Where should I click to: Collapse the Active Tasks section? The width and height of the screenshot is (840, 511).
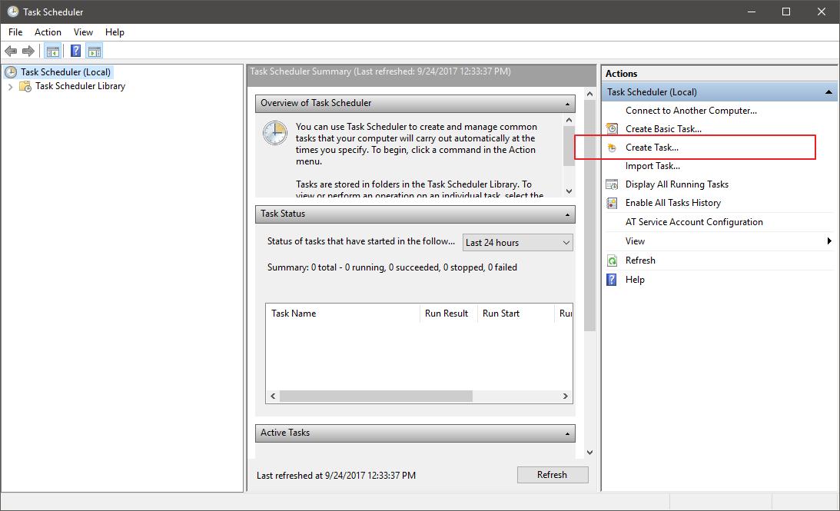[567, 434]
